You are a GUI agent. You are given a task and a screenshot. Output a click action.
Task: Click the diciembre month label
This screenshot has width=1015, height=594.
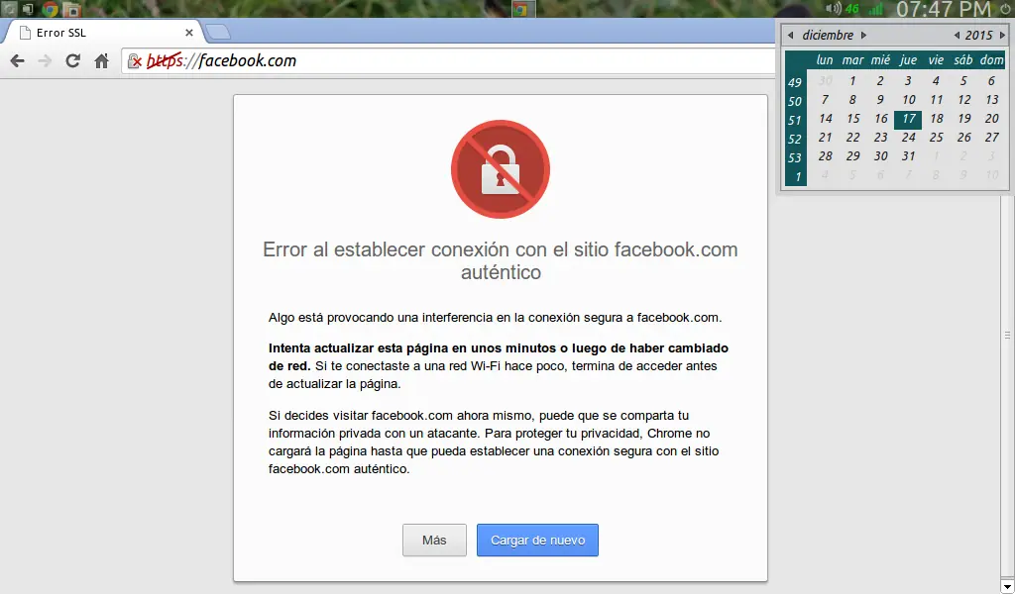(828, 35)
